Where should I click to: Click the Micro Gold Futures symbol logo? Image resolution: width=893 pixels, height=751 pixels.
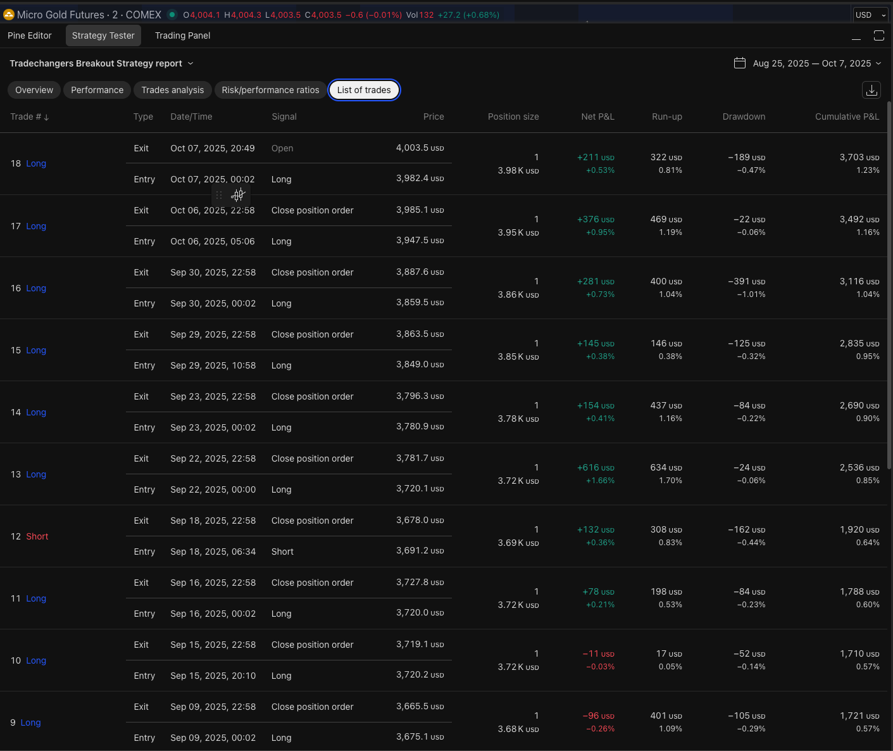pos(9,15)
